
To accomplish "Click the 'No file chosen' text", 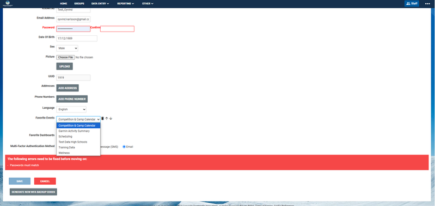I will click(84, 57).
